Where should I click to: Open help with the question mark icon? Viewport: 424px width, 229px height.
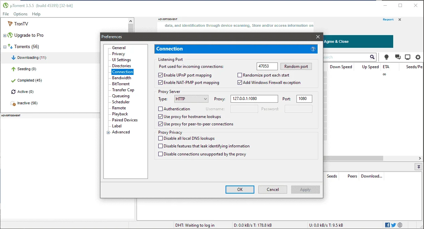tap(313, 49)
